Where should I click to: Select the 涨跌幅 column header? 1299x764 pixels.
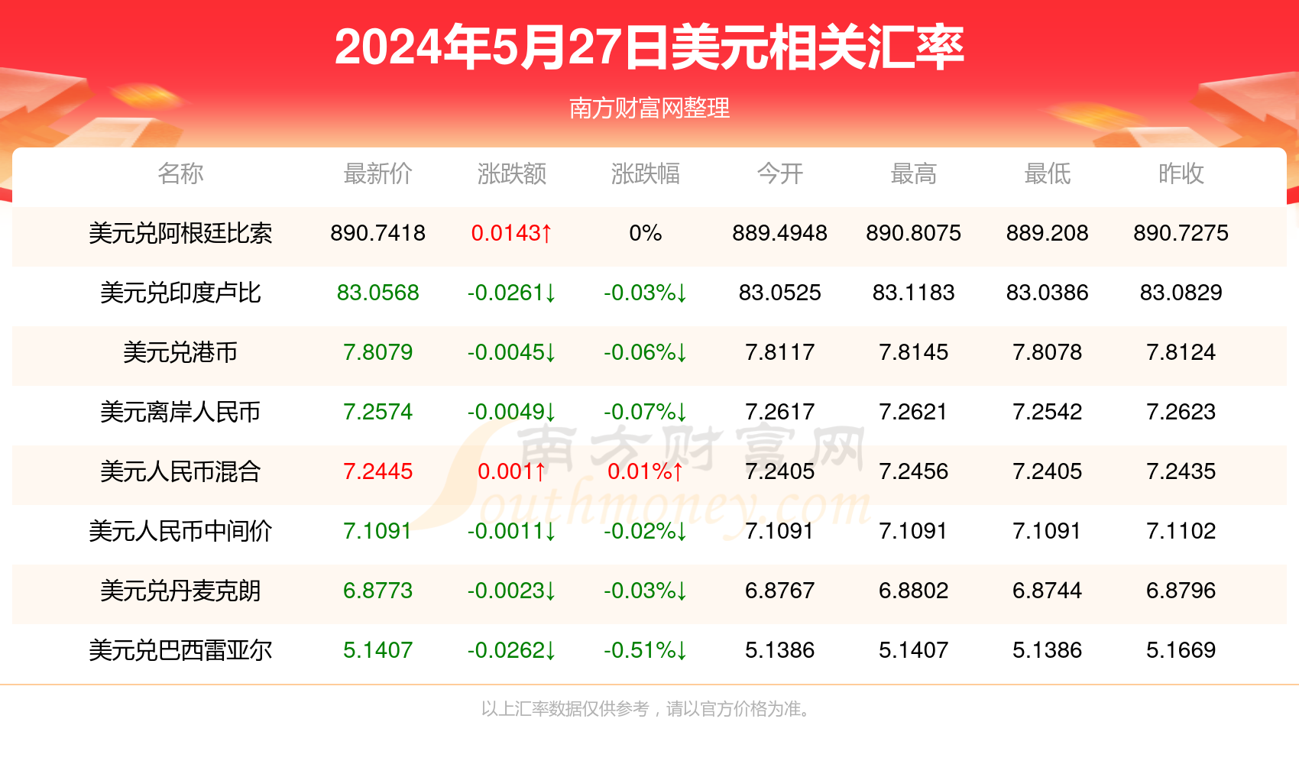click(x=646, y=173)
